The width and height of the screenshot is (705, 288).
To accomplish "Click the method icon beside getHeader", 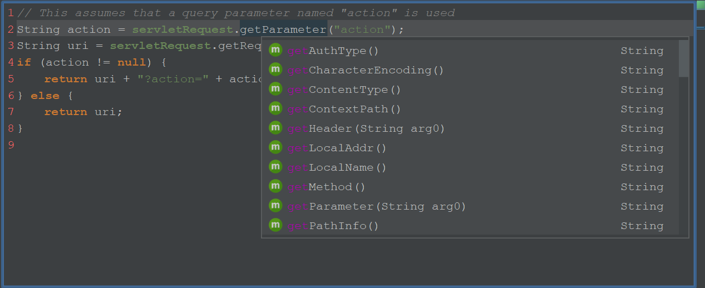I will pyautogui.click(x=275, y=128).
